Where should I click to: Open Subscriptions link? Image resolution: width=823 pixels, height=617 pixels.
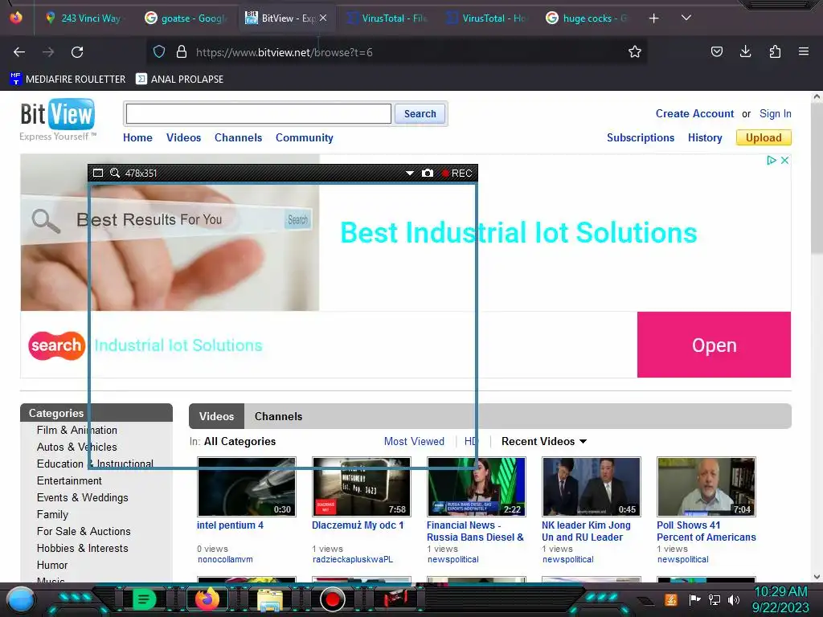[641, 137]
